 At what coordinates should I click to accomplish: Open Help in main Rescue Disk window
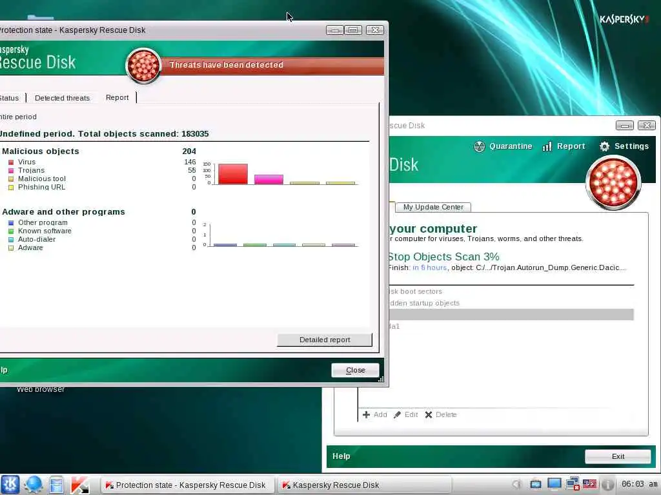tap(341, 456)
